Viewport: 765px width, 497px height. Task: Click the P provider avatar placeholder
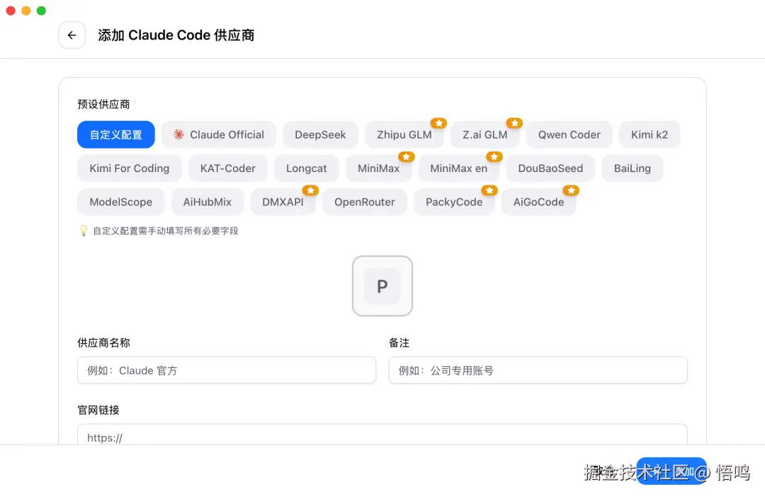click(x=382, y=286)
